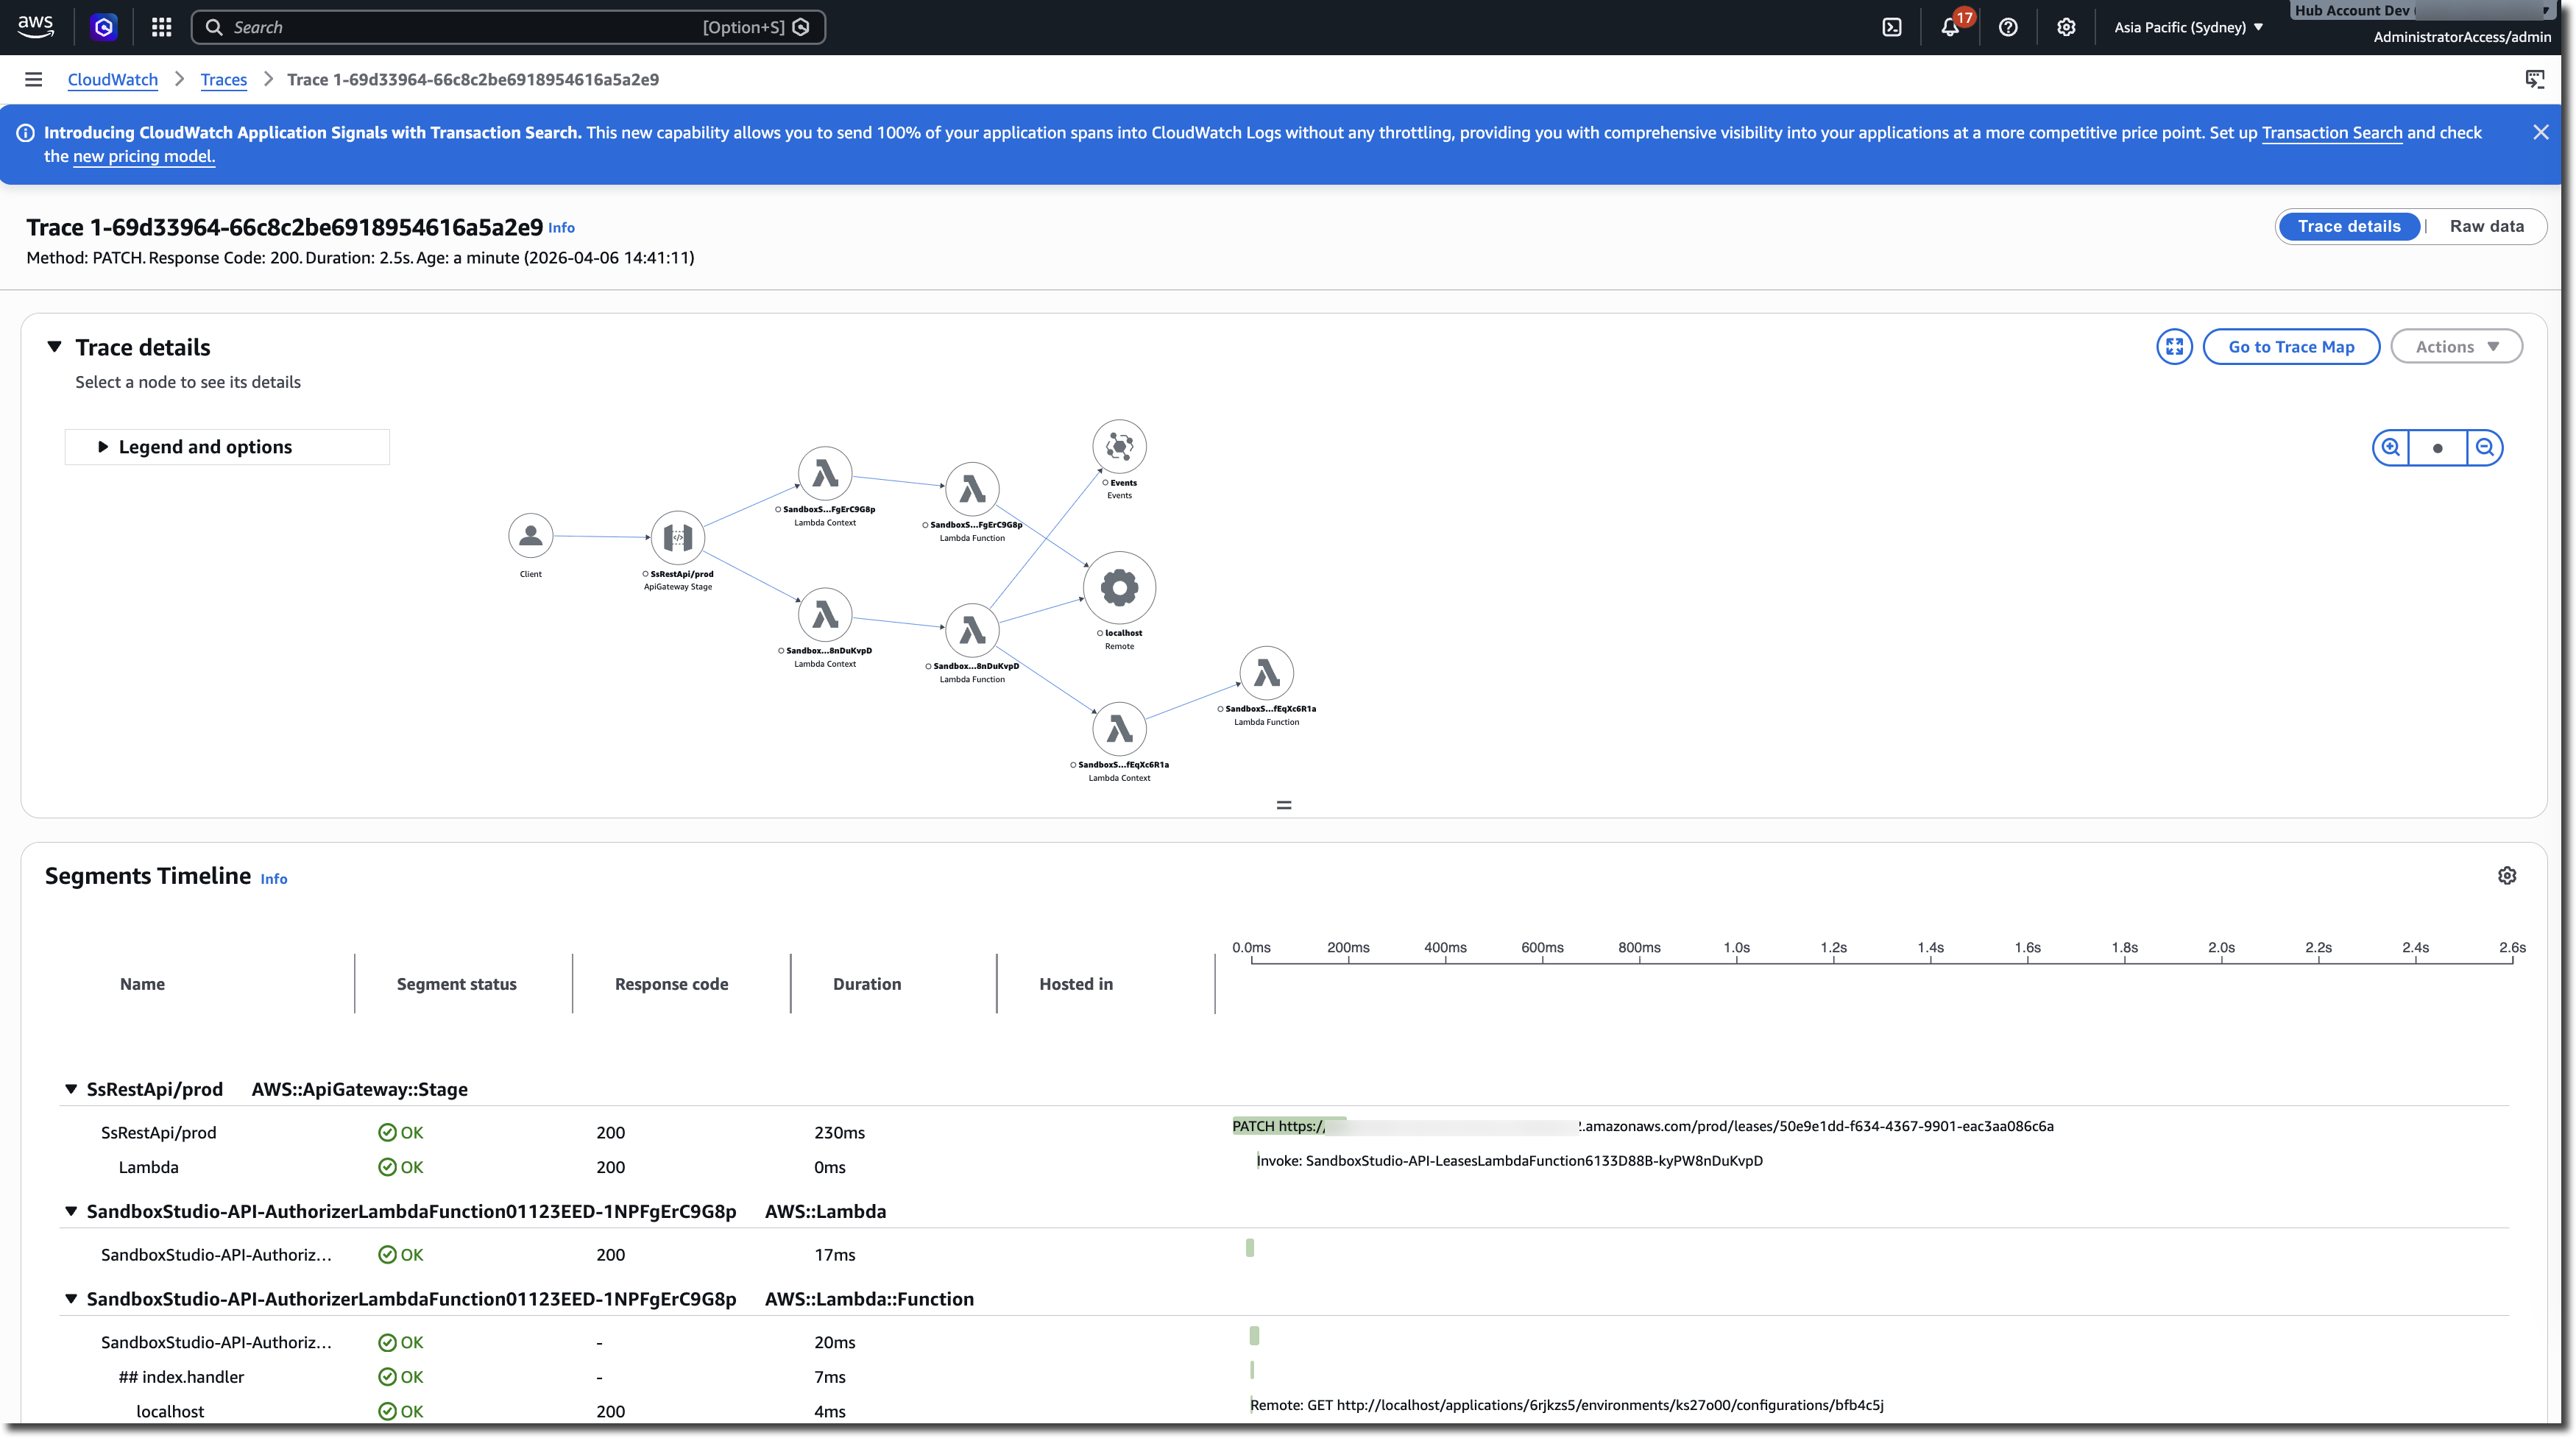
Task: Open Segments Timeline settings gear
Action: [2507, 876]
